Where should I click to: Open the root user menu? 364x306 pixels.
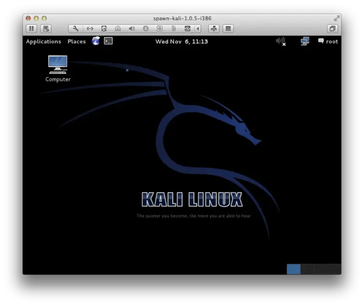[x=328, y=41]
